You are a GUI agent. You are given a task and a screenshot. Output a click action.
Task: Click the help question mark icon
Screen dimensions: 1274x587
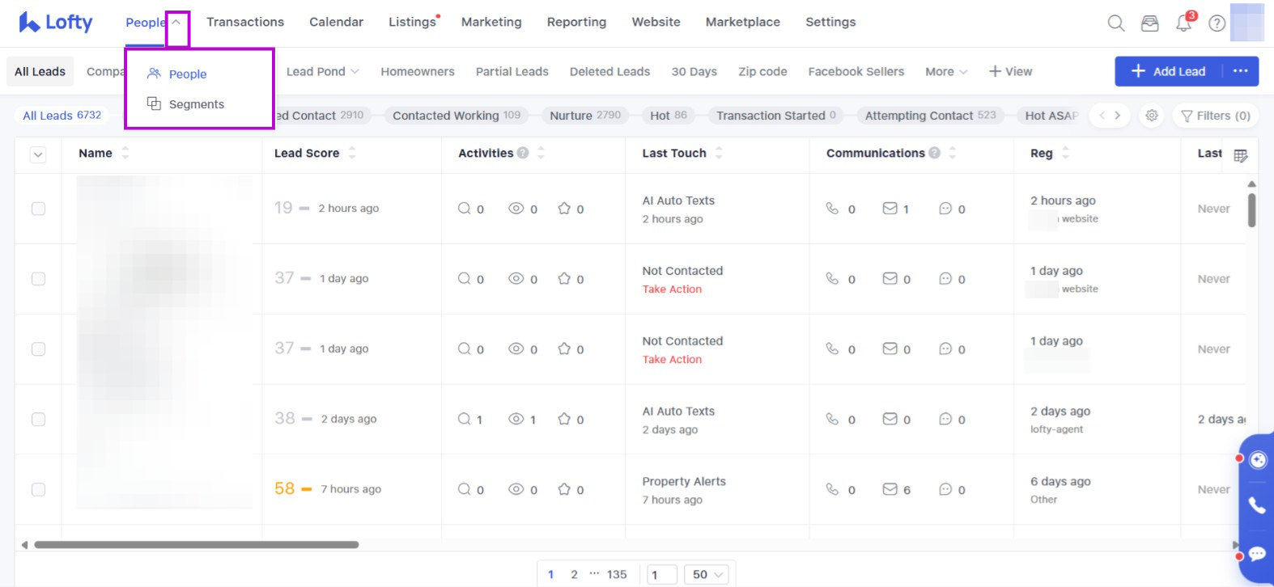click(x=1217, y=23)
